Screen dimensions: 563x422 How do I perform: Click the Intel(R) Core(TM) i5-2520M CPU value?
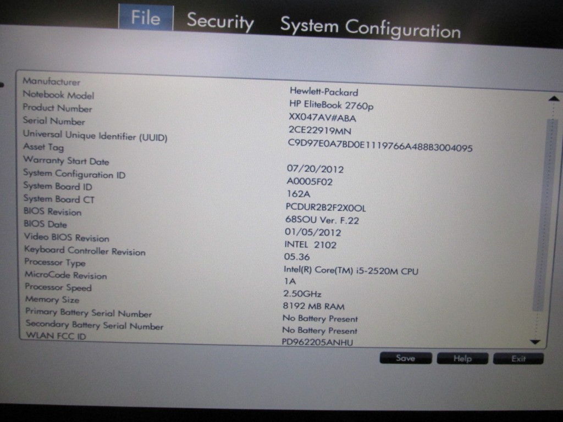351,270
